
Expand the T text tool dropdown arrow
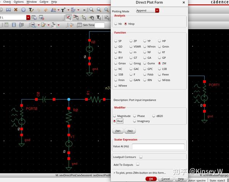[68, 10]
